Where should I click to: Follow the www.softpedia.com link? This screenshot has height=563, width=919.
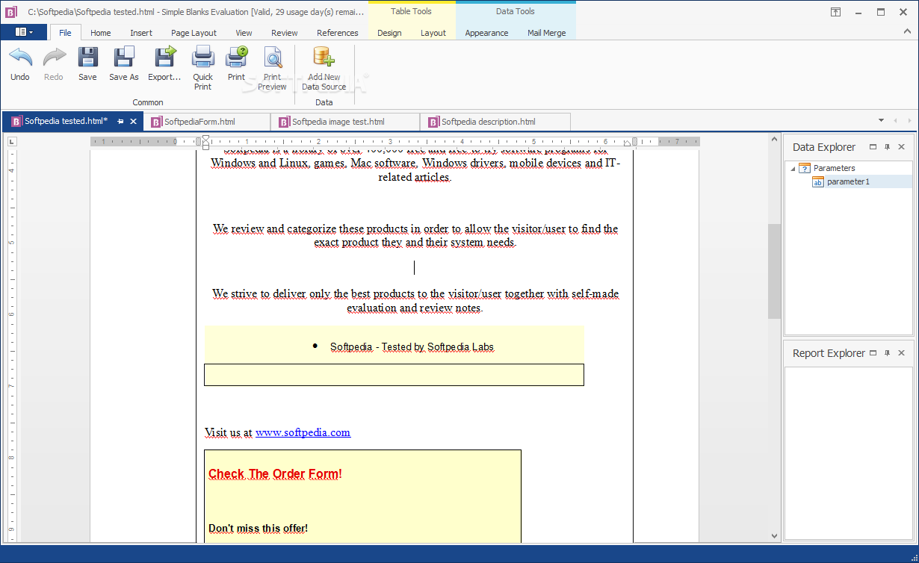coord(303,432)
